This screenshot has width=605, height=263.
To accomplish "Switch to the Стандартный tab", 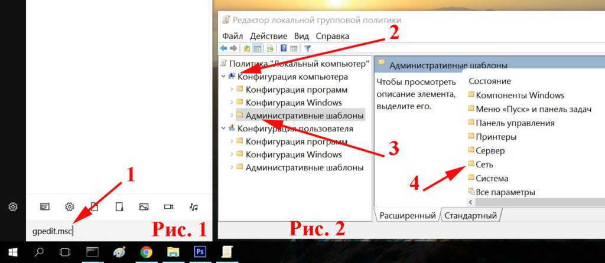I will 471,215.
